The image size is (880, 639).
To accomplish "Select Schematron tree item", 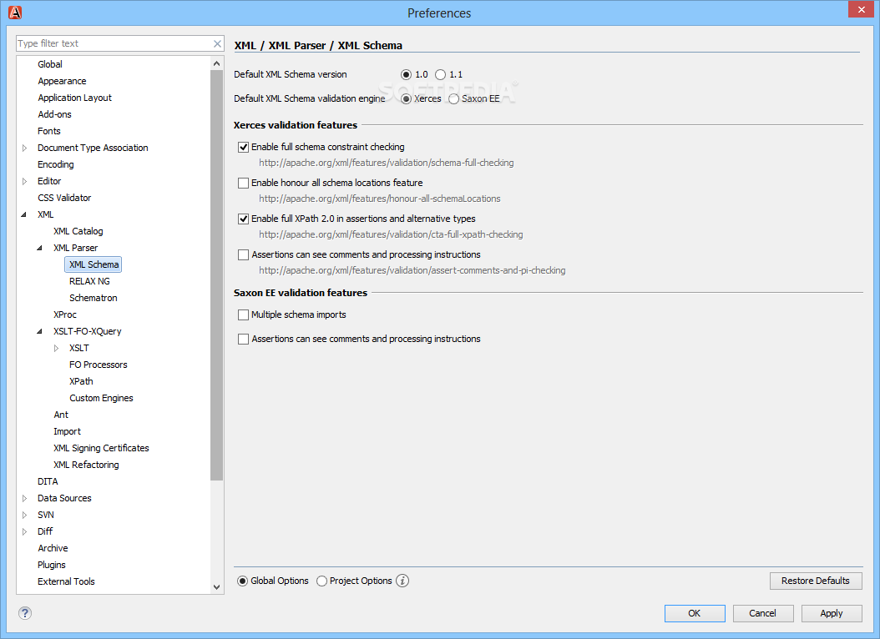I will [x=94, y=298].
